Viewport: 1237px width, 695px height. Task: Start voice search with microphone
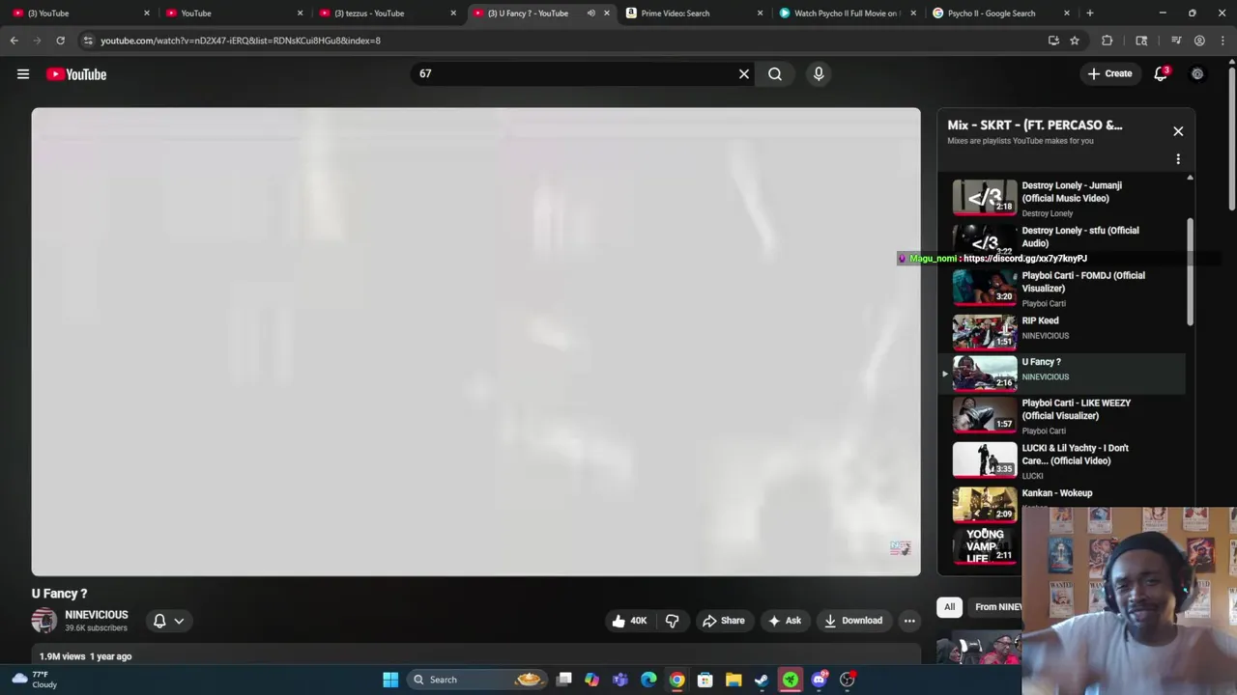click(x=819, y=73)
